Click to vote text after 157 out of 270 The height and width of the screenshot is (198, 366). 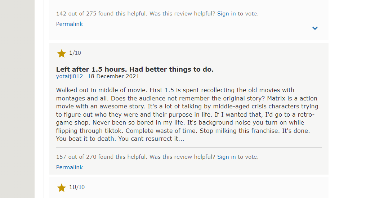click(x=248, y=157)
